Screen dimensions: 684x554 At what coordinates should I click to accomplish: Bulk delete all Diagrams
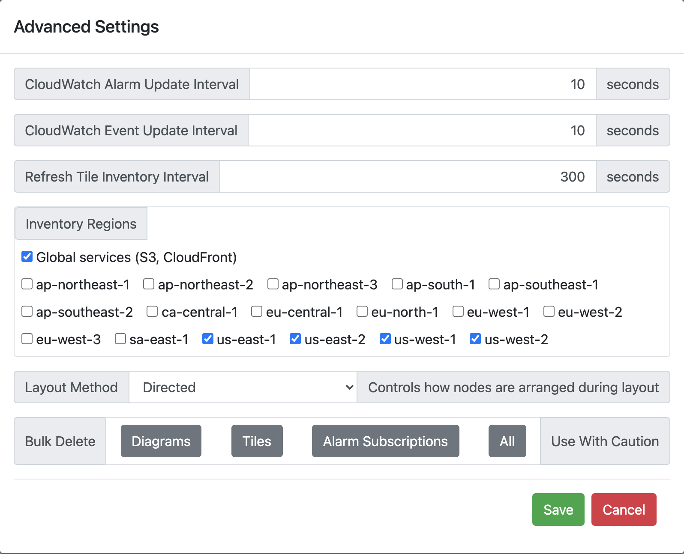click(161, 441)
